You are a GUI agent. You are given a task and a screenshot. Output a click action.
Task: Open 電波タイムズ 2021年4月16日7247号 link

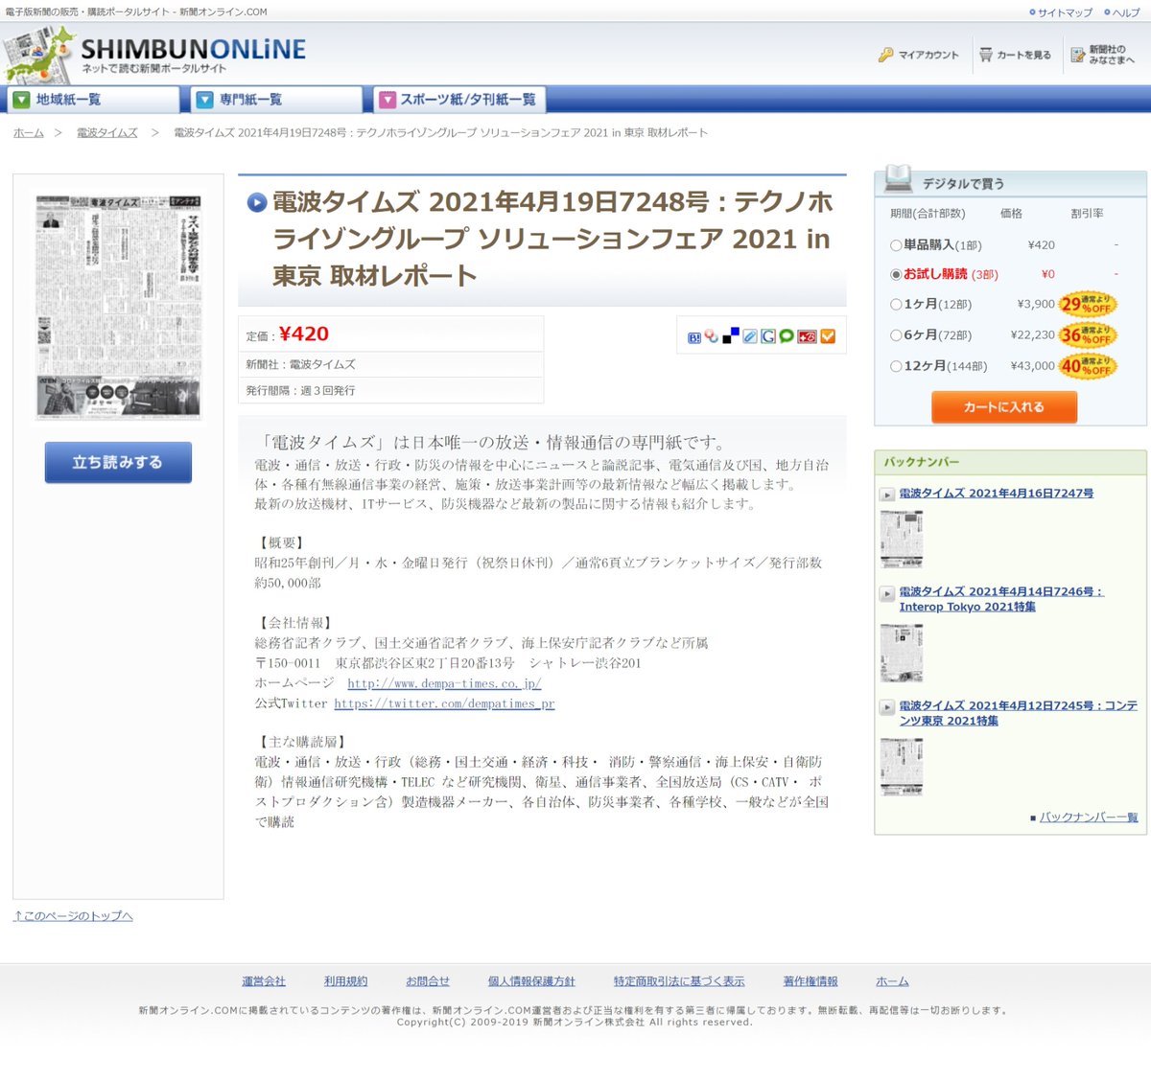[x=996, y=494]
